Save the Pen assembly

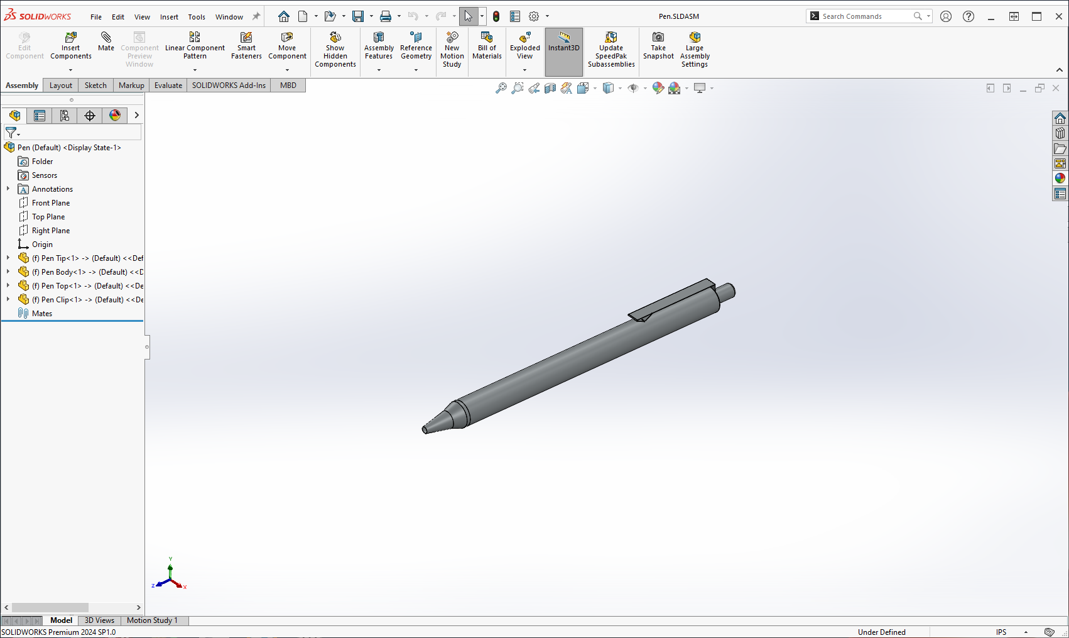(358, 16)
